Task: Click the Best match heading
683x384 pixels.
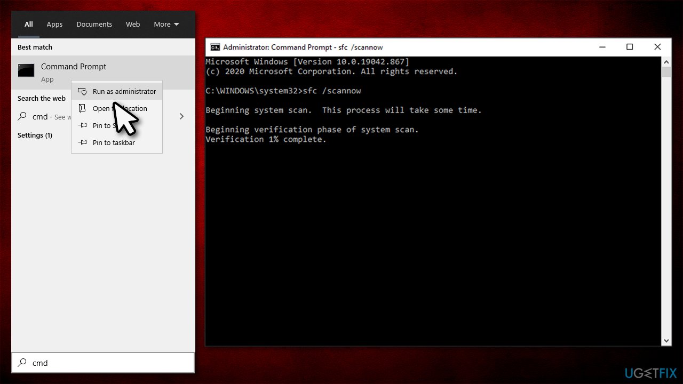Action: click(x=35, y=47)
